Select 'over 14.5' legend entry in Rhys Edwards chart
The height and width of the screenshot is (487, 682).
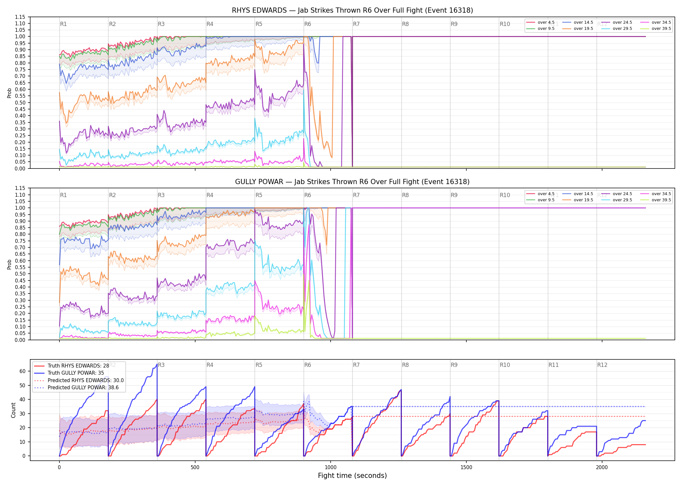[x=578, y=22]
